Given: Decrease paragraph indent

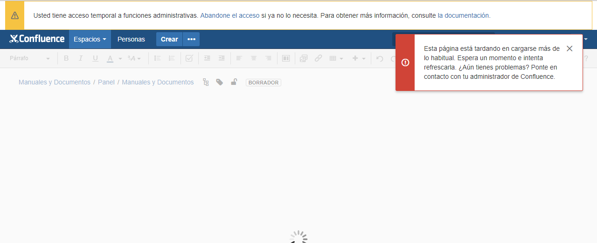Looking at the screenshot, I should point(207,58).
